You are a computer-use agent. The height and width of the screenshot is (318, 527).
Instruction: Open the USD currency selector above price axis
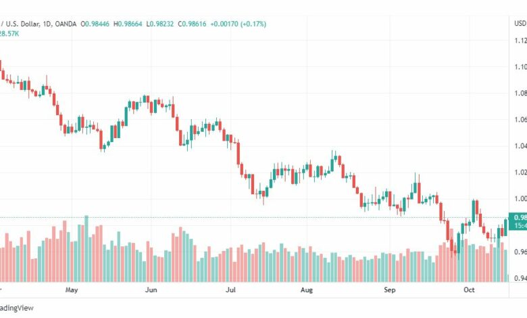pos(520,23)
